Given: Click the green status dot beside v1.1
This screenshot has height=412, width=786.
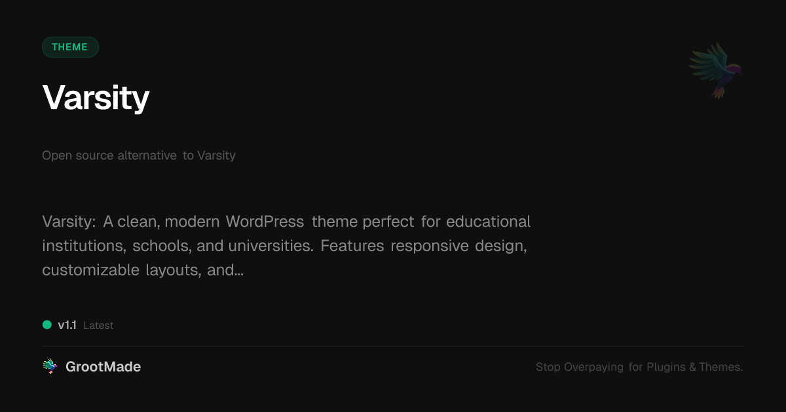Looking at the screenshot, I should pos(47,325).
